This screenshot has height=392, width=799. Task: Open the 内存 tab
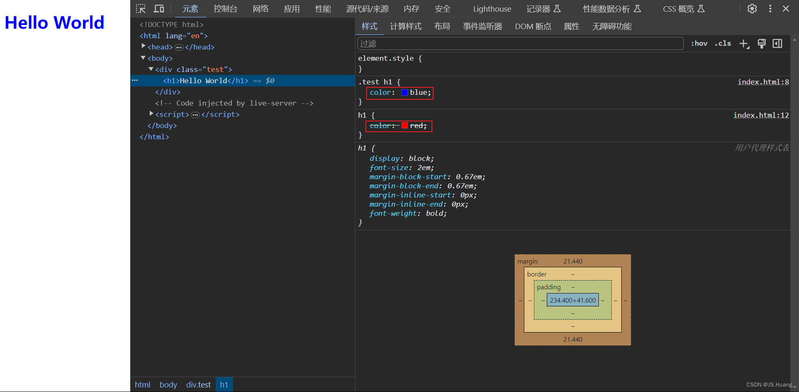(x=412, y=9)
